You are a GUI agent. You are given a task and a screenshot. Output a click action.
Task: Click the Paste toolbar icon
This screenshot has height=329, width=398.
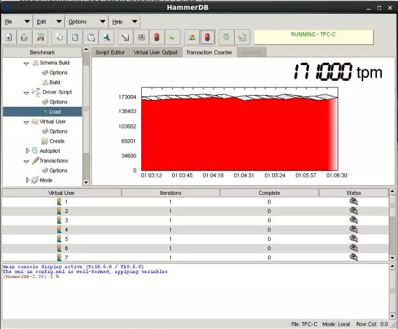[91, 37]
